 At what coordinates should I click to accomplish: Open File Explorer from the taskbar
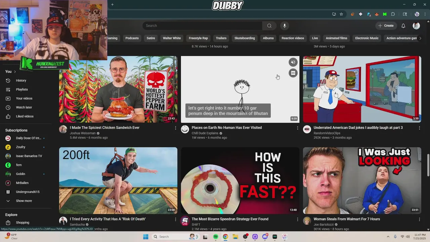(x=235, y=237)
